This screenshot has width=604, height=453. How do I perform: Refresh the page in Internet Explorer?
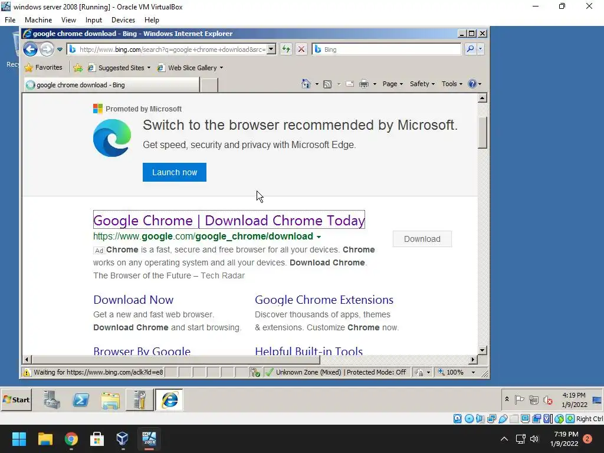[x=286, y=50]
